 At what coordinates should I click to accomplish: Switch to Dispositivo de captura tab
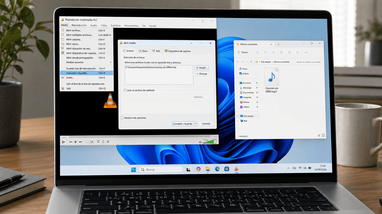(178, 51)
